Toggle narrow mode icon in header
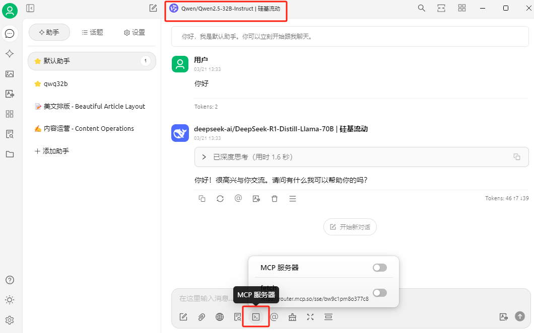 pyautogui.click(x=441, y=8)
